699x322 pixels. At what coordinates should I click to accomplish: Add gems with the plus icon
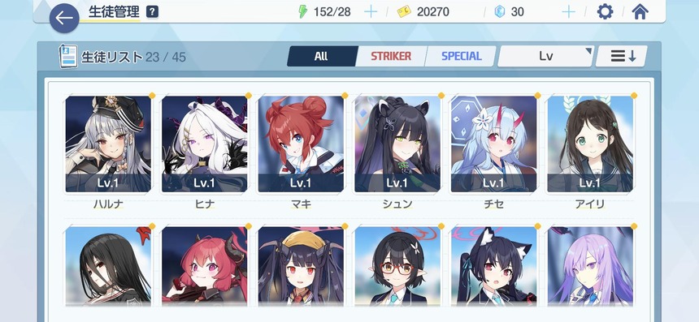(x=568, y=12)
